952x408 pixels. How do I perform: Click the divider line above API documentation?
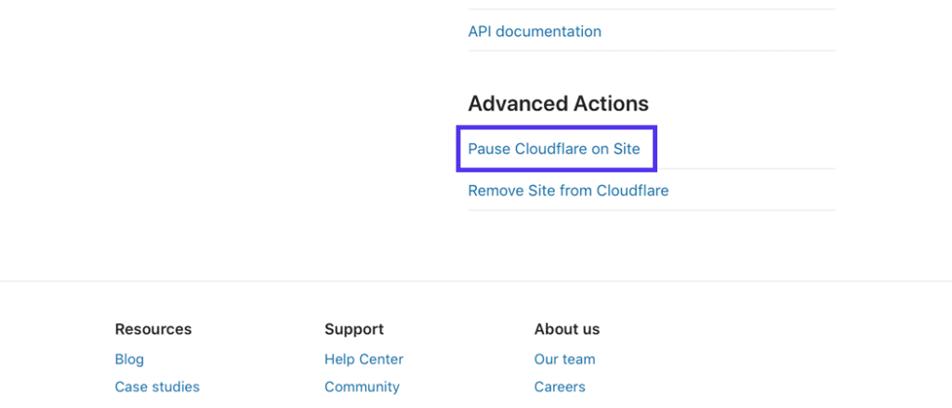[651, 9]
